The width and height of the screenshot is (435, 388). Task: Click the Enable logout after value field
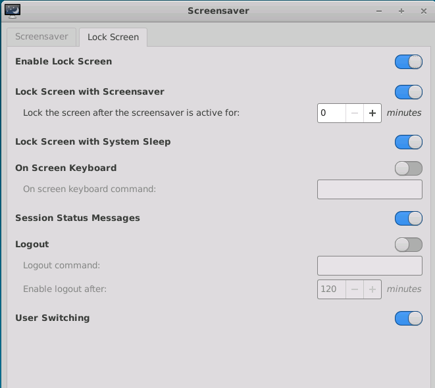coord(332,289)
